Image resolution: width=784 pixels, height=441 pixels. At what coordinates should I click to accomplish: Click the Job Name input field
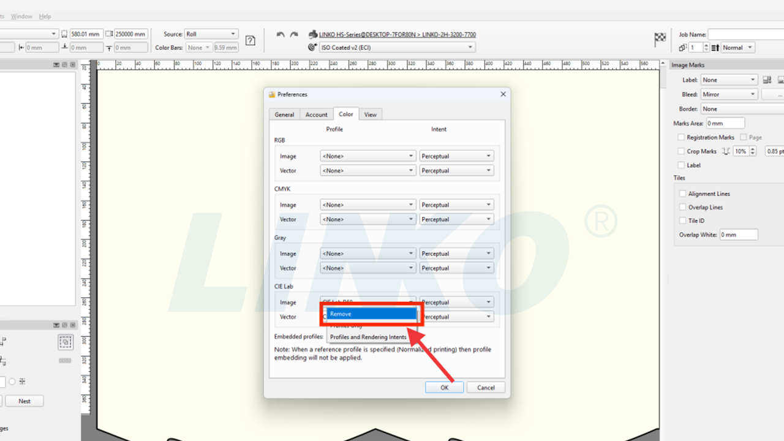(x=746, y=35)
